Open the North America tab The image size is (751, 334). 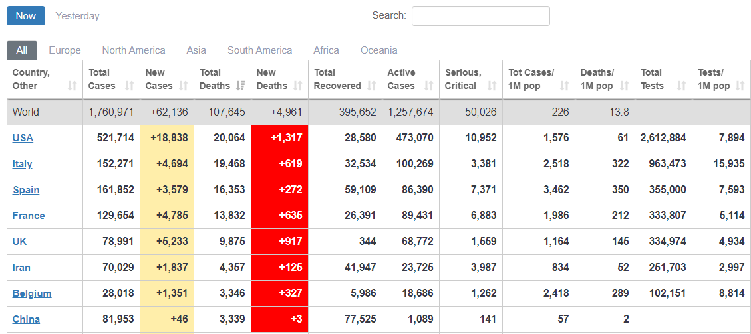point(134,50)
